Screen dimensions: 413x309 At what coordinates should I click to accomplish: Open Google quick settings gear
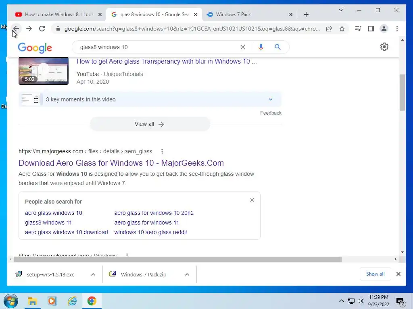coord(384,47)
